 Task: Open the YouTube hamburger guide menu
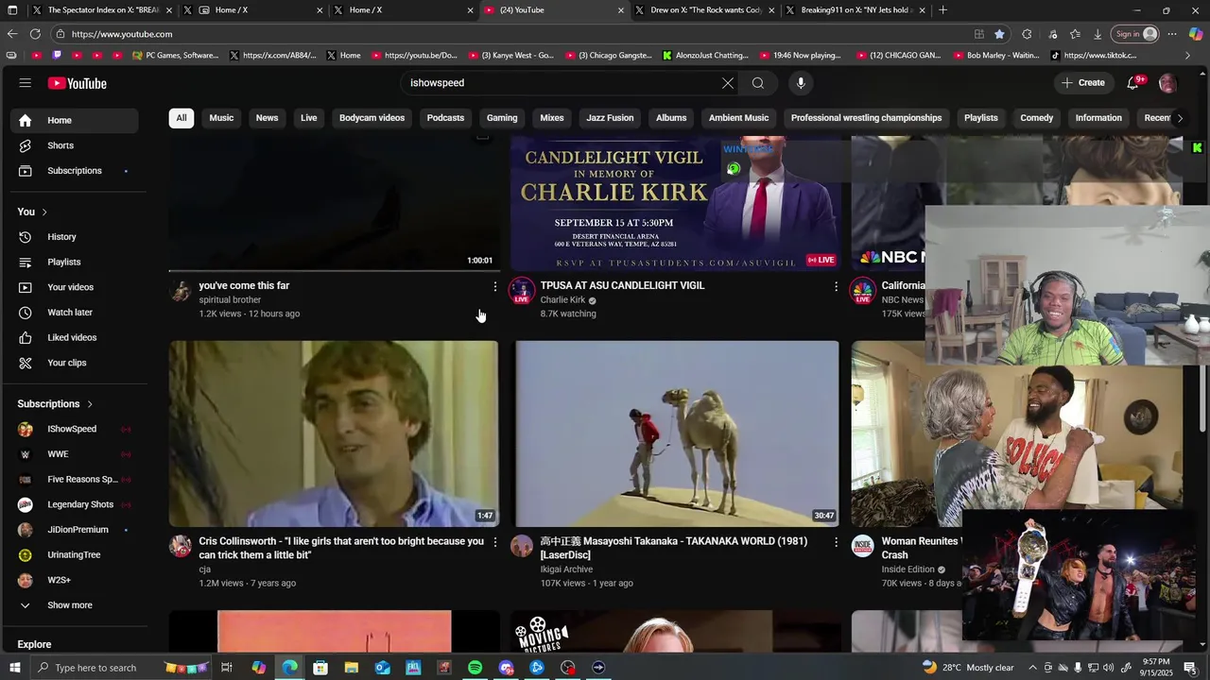pyautogui.click(x=26, y=83)
